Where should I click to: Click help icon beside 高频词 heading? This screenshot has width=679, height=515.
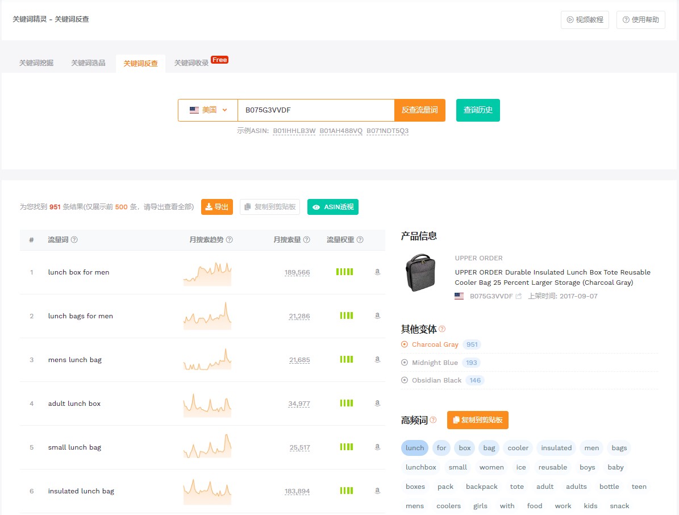[433, 420]
